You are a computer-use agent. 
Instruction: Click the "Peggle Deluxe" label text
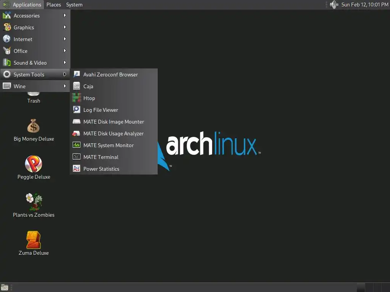34,177
